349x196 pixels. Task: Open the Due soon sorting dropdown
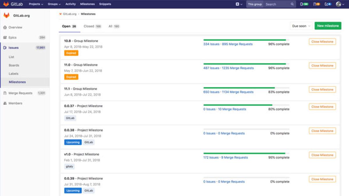301,26
